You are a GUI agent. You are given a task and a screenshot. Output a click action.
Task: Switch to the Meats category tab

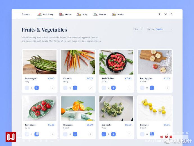[x=65, y=14]
